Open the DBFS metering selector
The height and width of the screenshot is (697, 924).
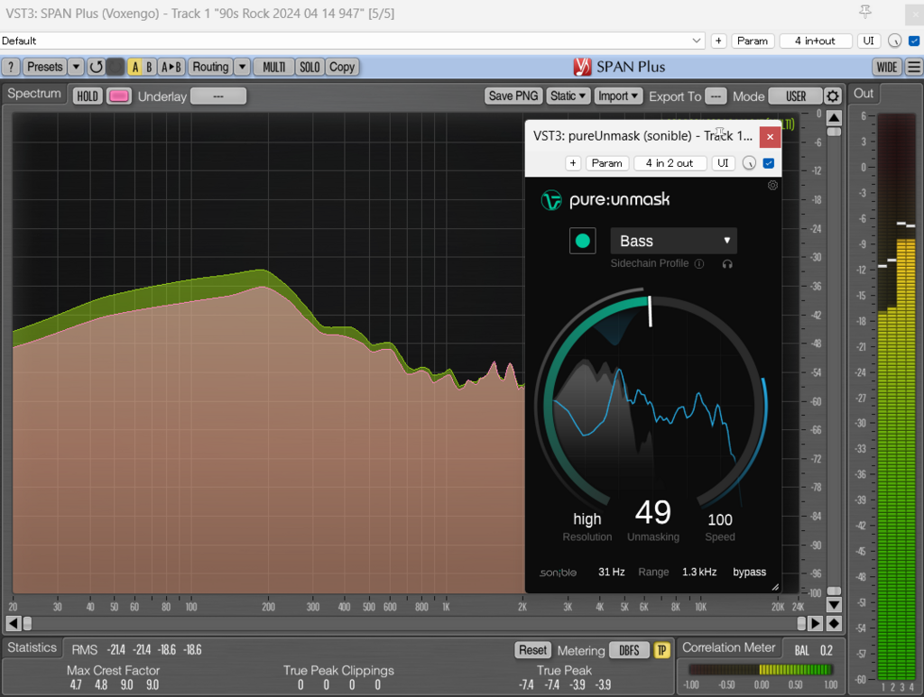point(629,650)
